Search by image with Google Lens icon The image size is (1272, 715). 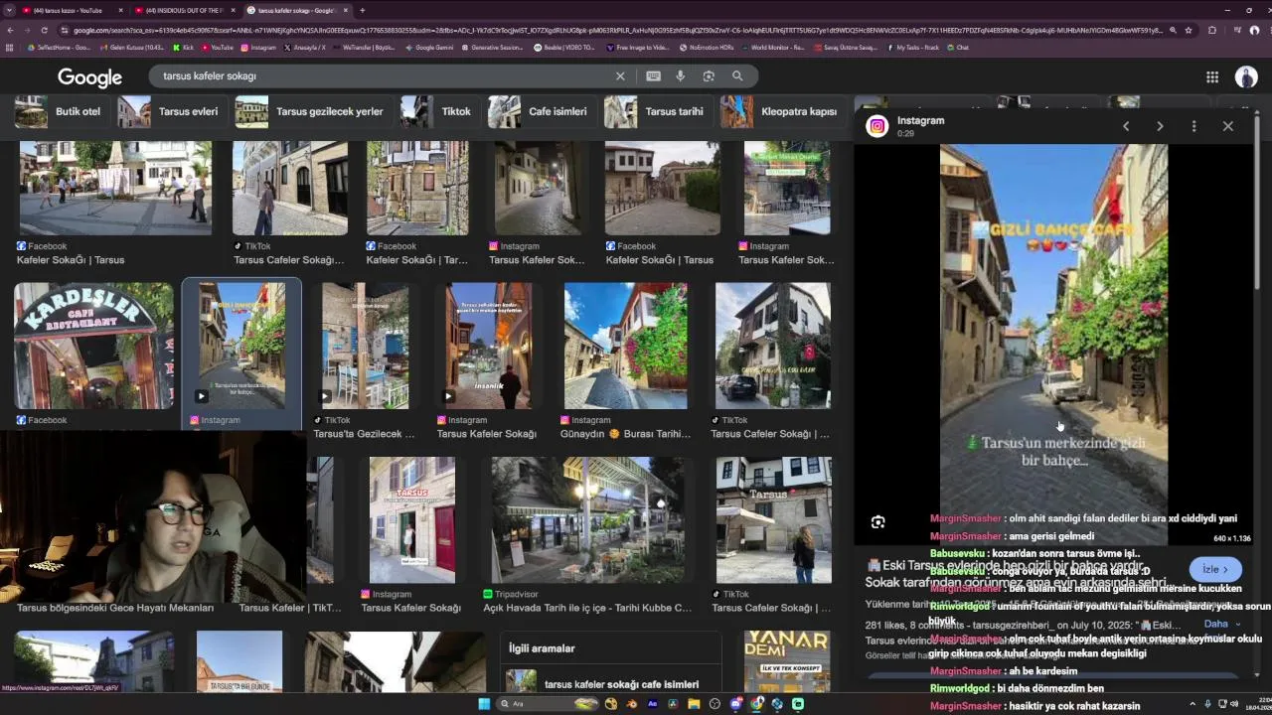(x=709, y=75)
